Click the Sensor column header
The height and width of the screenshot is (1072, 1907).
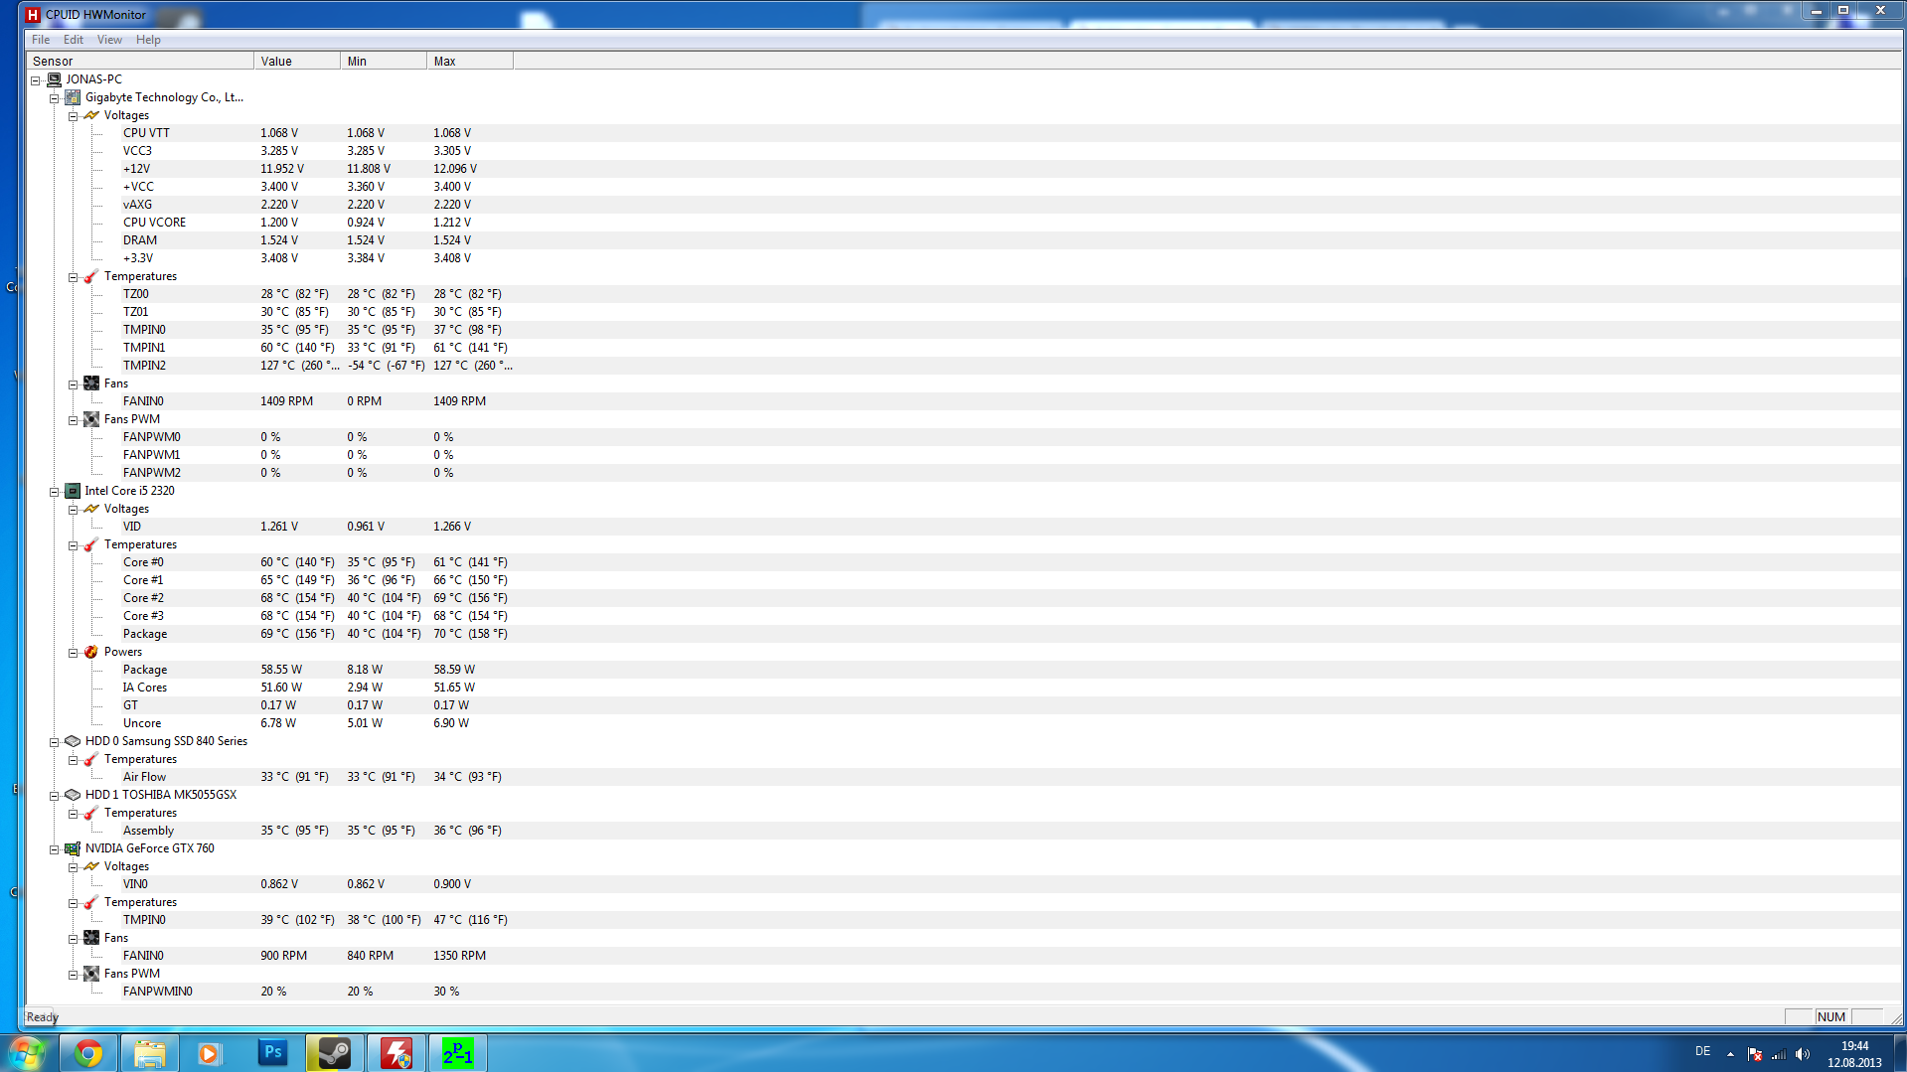pyautogui.click(x=140, y=62)
